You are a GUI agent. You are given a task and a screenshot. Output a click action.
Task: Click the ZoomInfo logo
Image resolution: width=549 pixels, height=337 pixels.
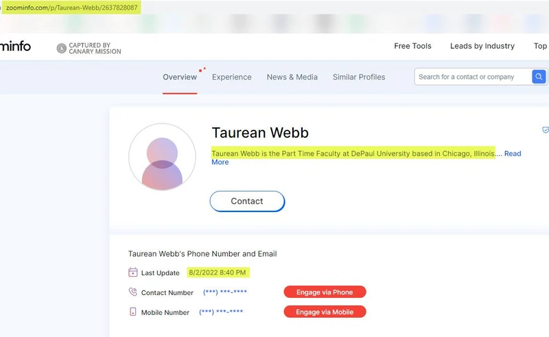click(15, 46)
